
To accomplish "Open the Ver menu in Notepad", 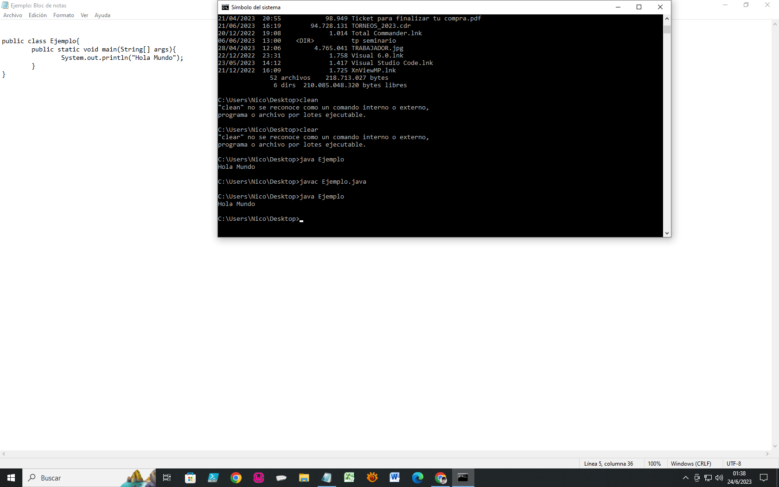I will pyautogui.click(x=84, y=15).
